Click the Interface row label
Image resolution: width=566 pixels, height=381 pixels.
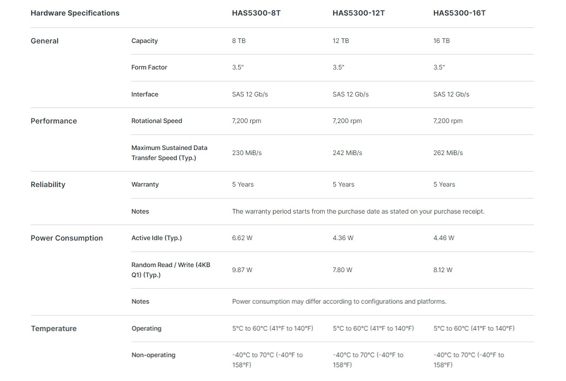coord(144,94)
